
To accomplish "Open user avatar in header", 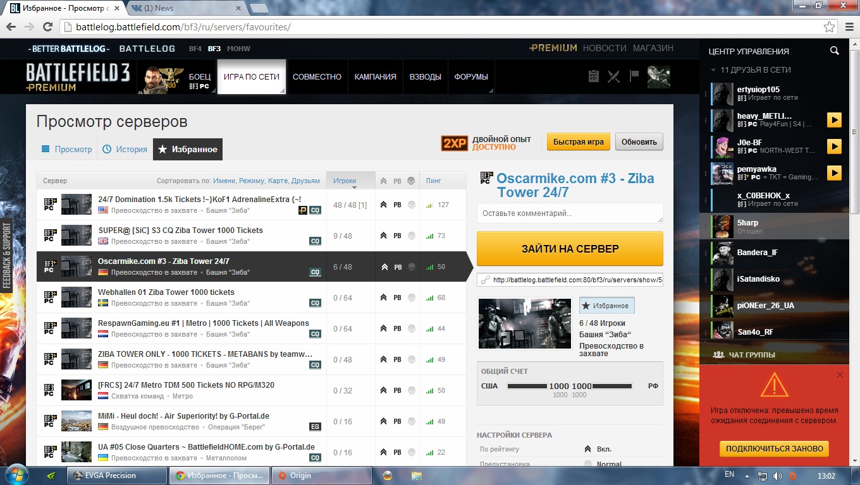I will (x=659, y=77).
